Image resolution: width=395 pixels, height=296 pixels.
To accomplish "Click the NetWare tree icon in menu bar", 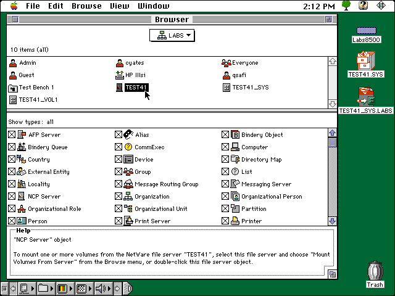I will point(346,6).
